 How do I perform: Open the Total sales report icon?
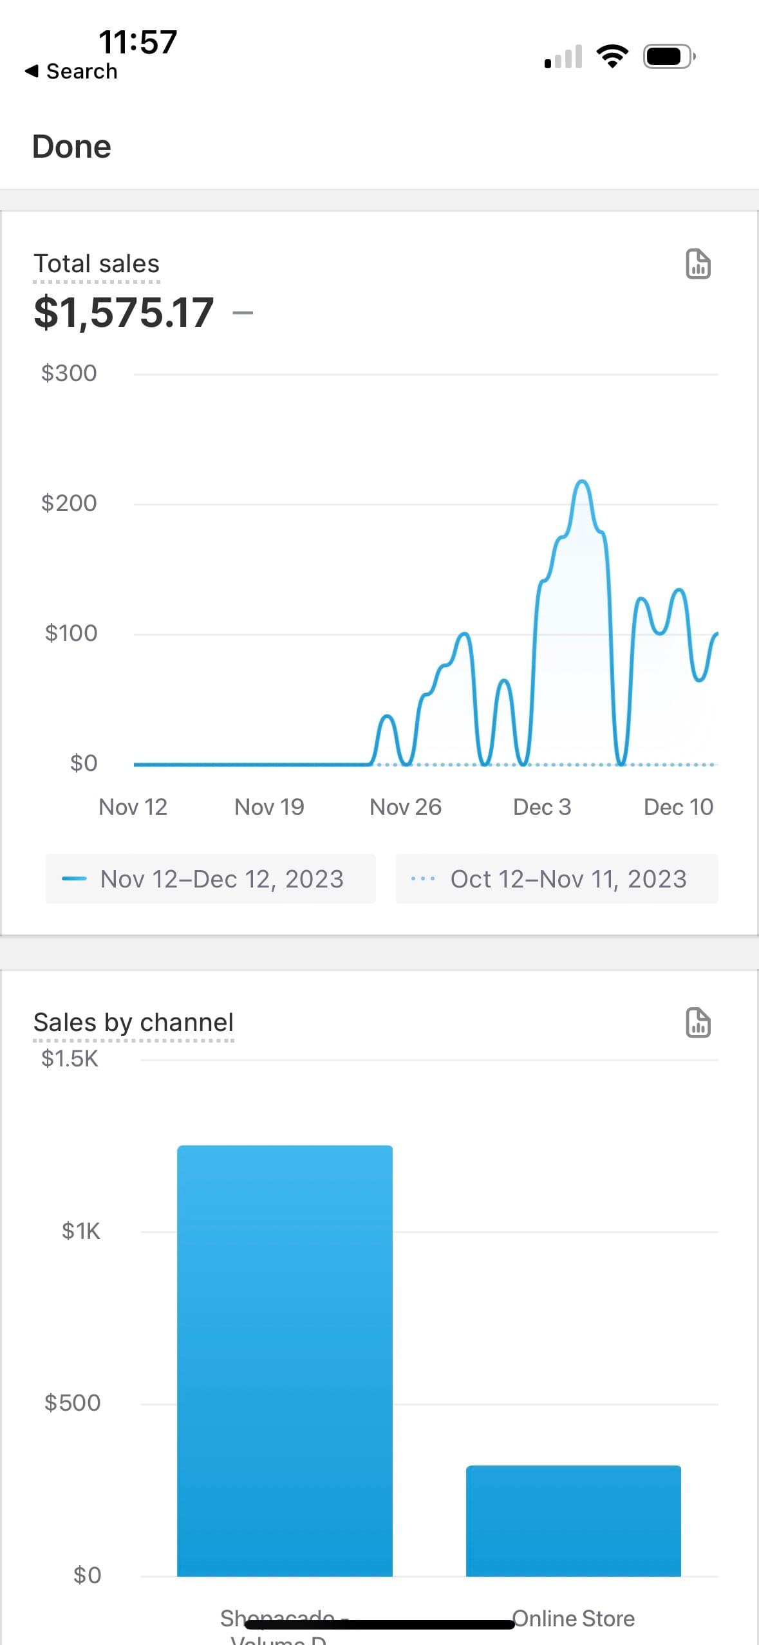(x=698, y=264)
